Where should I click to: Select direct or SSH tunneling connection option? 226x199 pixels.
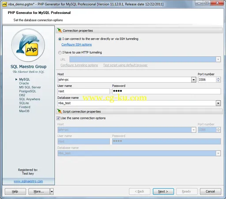pyautogui.click(x=60, y=39)
